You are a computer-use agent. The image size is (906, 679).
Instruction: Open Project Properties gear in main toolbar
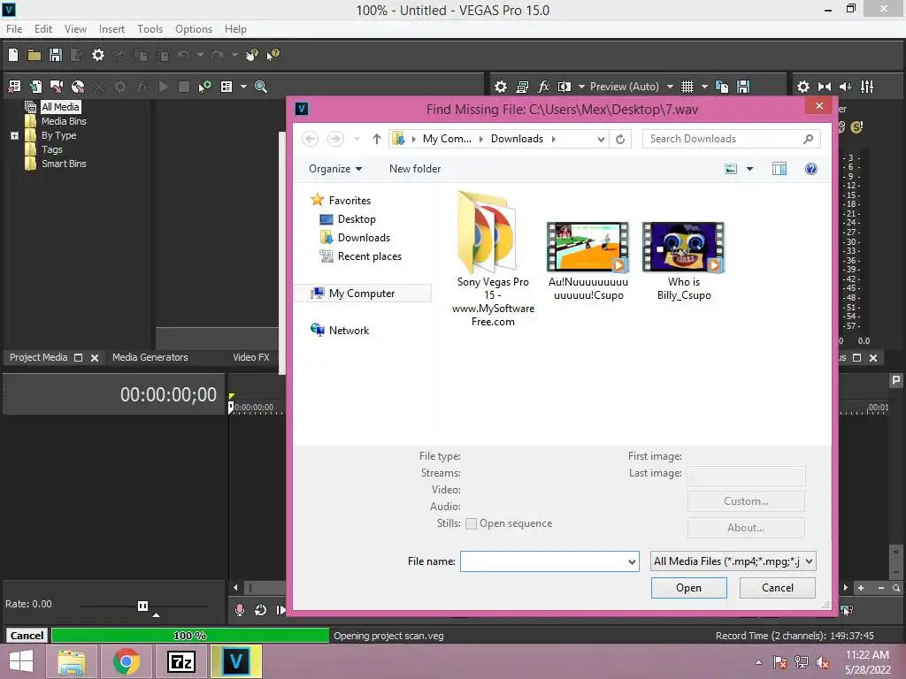point(98,55)
